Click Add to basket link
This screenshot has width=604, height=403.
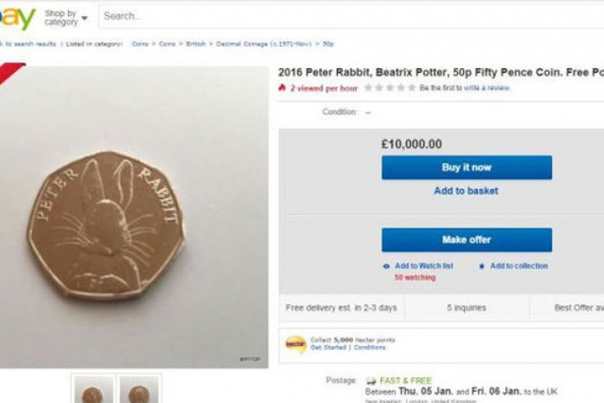point(466,191)
